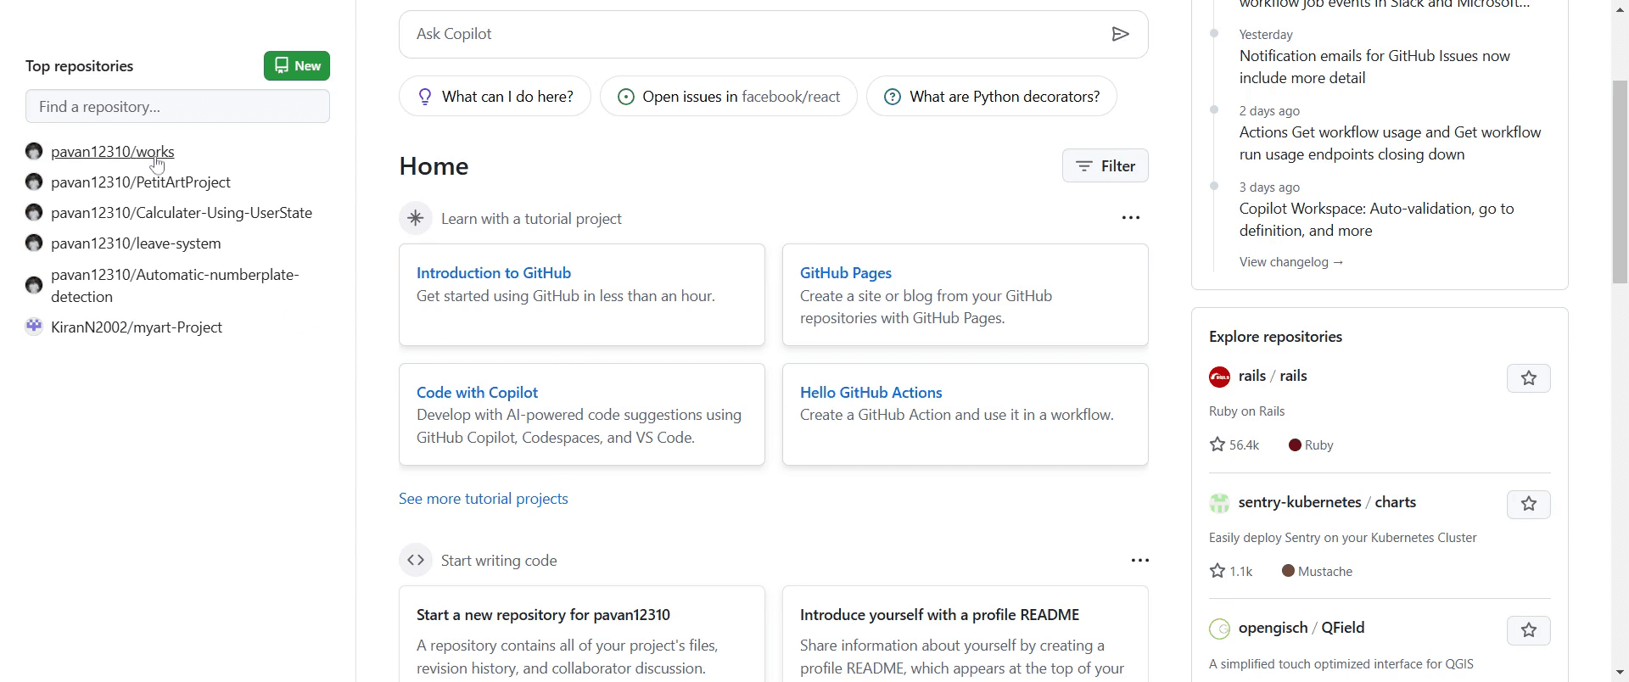This screenshot has width=1629, height=682.
Task: Click 'Introduce yourself with a profile README' card
Action: coord(966,634)
